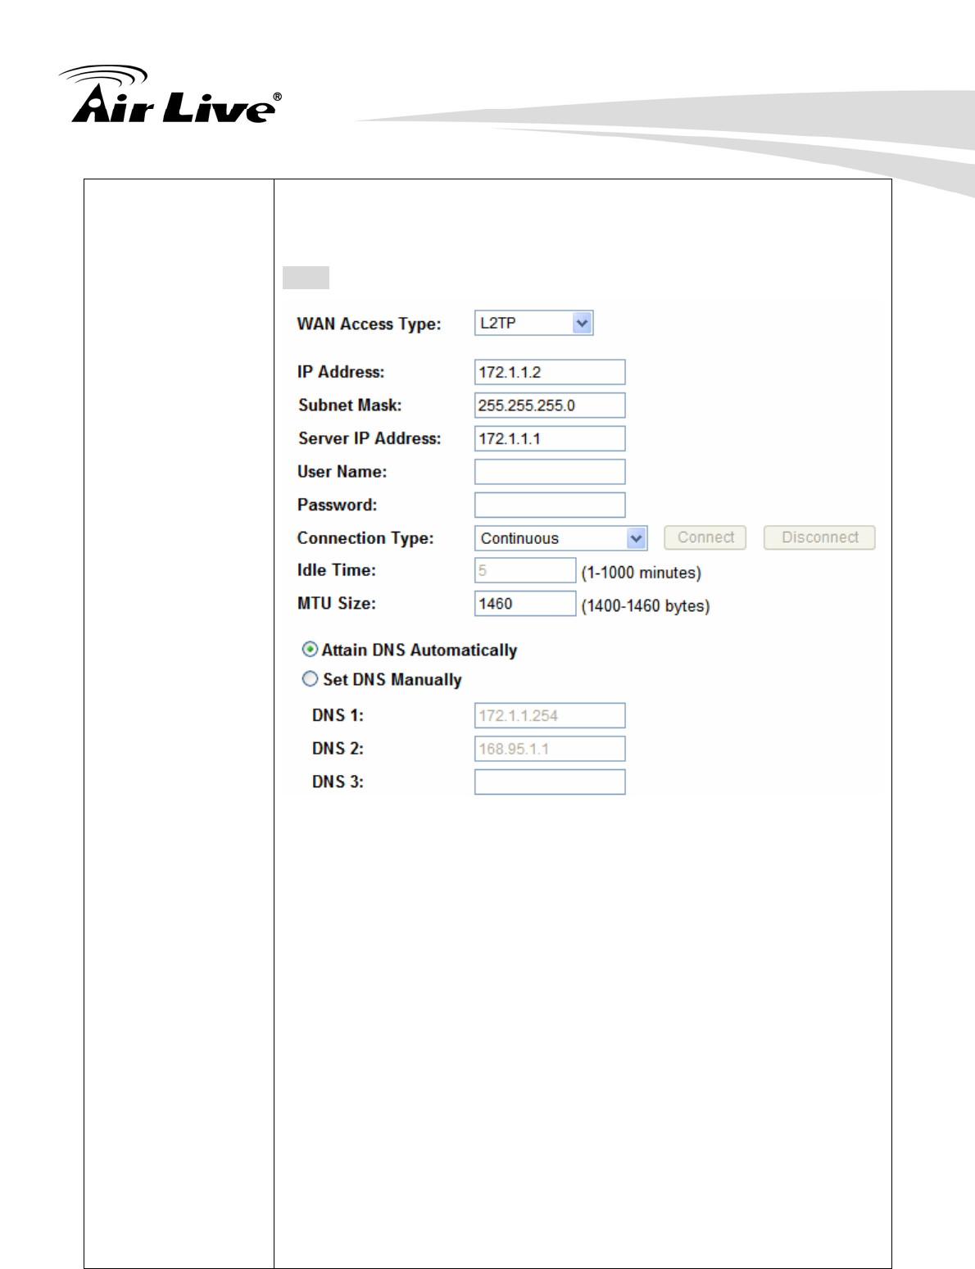Viewport: 975px width, 1269px height.
Task: Click the "Subnet Mask:" label
Action: [350, 406]
